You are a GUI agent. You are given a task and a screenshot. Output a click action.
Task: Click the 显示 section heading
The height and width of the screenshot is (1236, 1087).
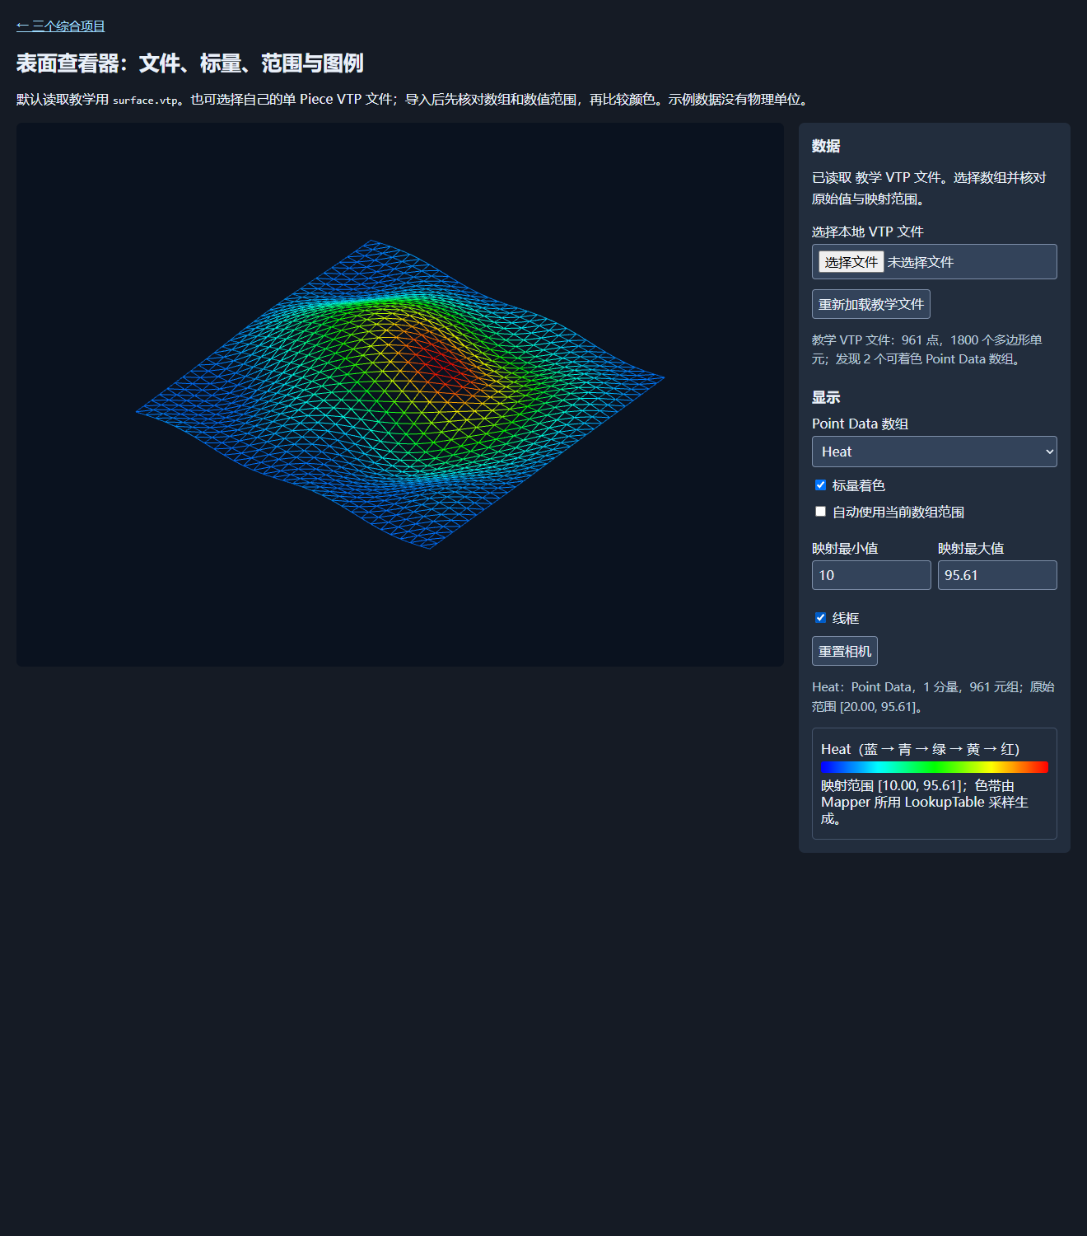pyautogui.click(x=826, y=397)
